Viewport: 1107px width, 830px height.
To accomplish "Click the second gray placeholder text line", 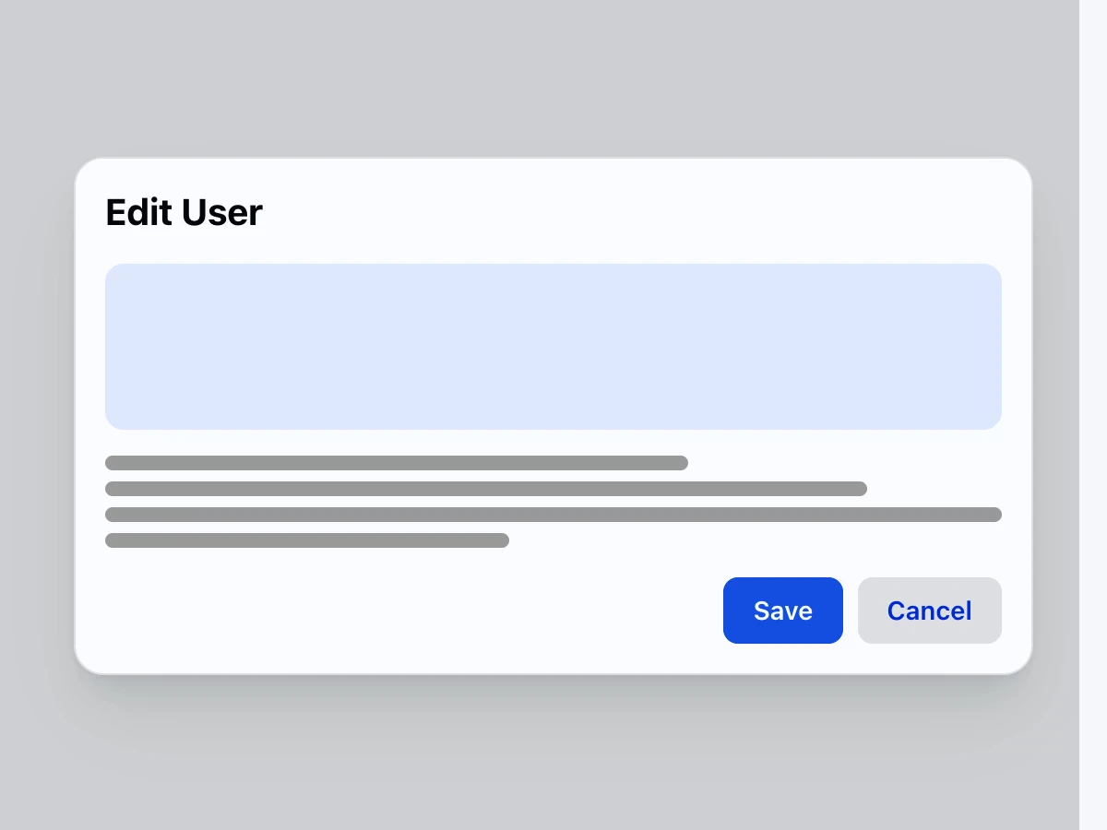I will [485, 489].
